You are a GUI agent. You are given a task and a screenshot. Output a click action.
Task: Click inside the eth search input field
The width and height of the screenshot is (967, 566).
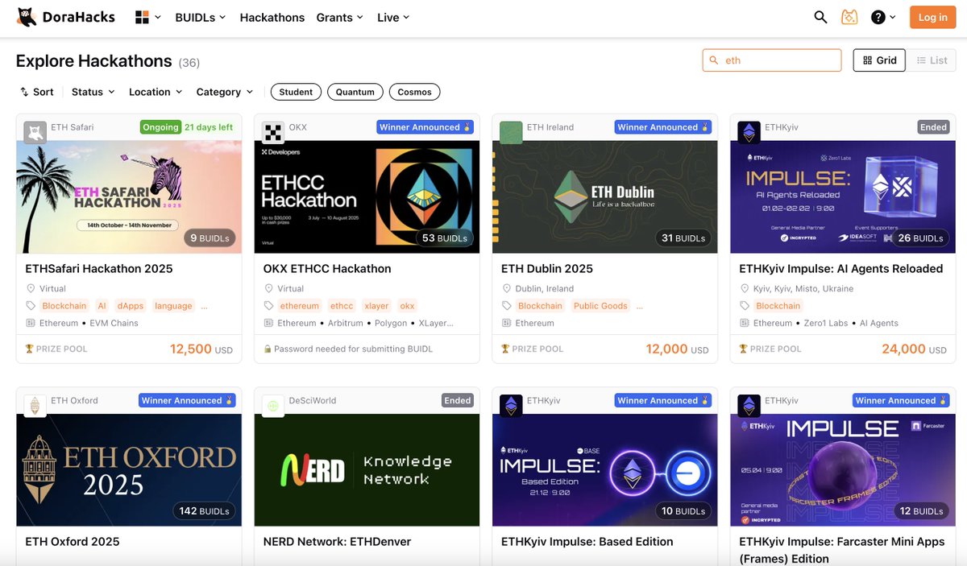coord(771,60)
